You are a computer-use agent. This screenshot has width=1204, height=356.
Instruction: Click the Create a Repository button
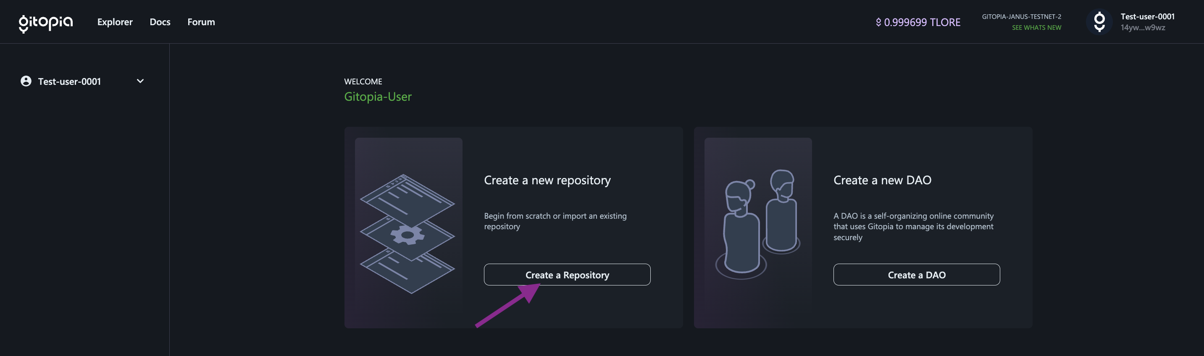567,275
